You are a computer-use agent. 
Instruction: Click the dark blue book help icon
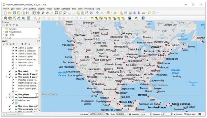[x=143, y=18]
